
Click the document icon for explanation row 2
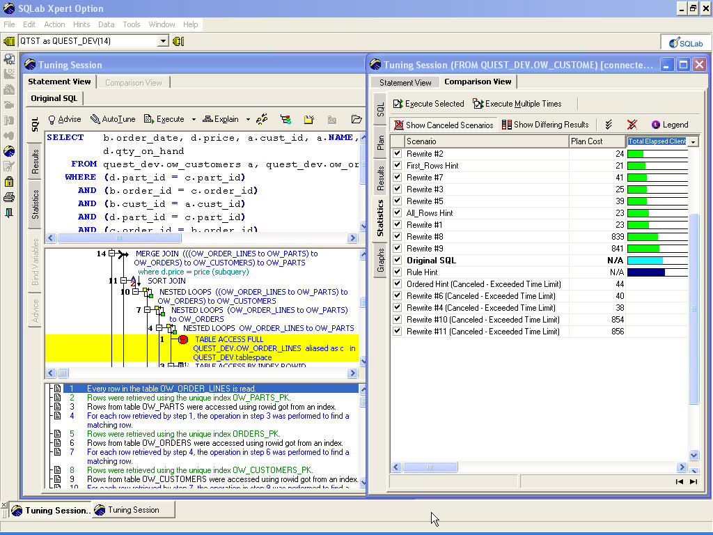[x=57, y=398]
